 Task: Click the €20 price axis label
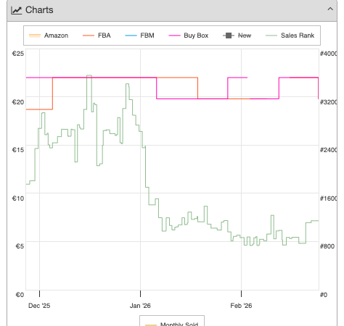point(18,102)
